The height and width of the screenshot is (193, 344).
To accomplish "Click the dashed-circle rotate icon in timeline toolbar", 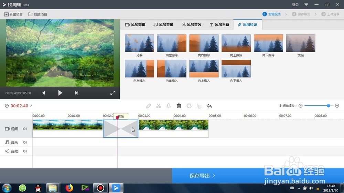I will point(189,106).
